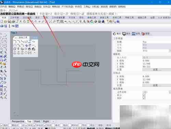Open the 编辑(E) Edit menu
The width and height of the screenshot is (171, 129).
12,6
